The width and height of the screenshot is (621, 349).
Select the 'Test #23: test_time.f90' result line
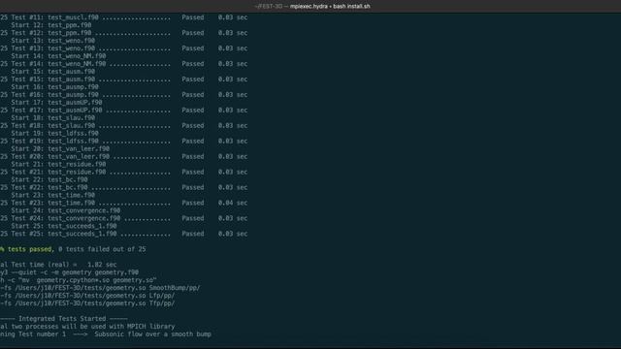pyautogui.click(x=124, y=203)
